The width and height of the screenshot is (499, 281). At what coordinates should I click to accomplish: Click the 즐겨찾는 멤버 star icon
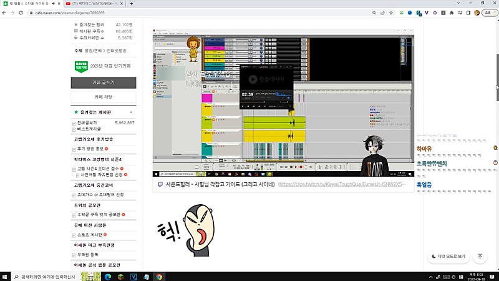coord(75,24)
